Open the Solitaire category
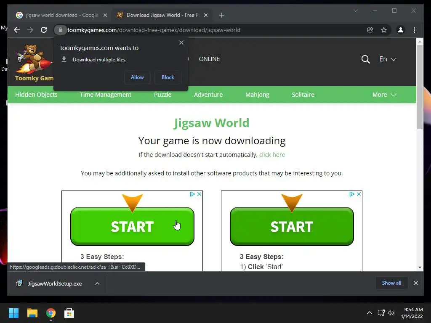This screenshot has height=323, width=431. click(x=303, y=95)
